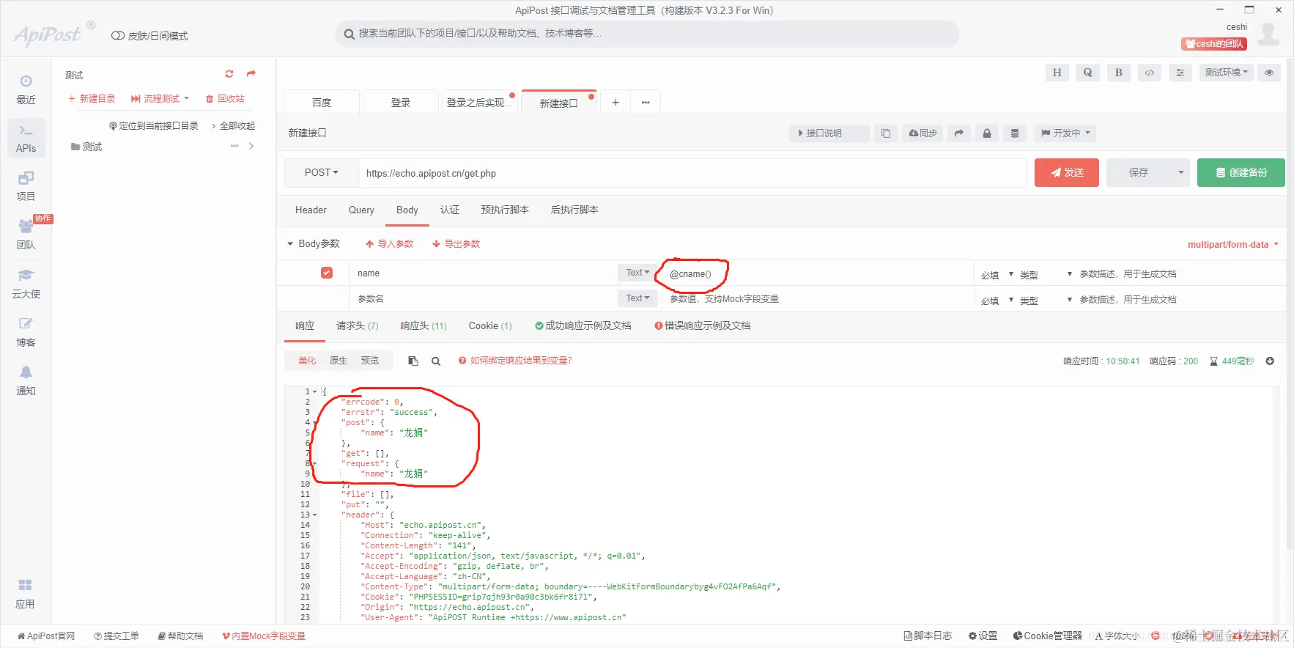Collapse JSON root at line 1
The image size is (1294, 648).
tap(315, 391)
